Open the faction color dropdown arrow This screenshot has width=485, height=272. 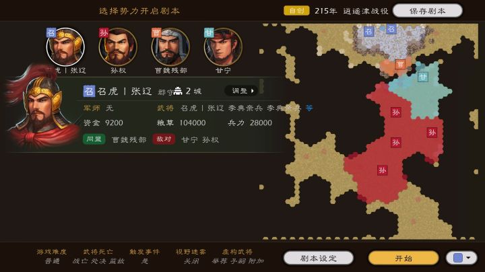pyautogui.click(x=468, y=258)
